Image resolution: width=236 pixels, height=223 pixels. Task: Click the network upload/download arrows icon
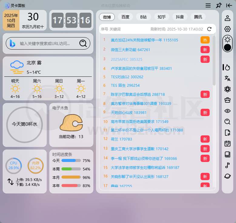tap(11, 182)
